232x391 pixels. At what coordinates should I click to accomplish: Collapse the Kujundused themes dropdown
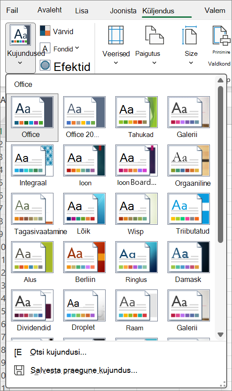click(x=20, y=48)
